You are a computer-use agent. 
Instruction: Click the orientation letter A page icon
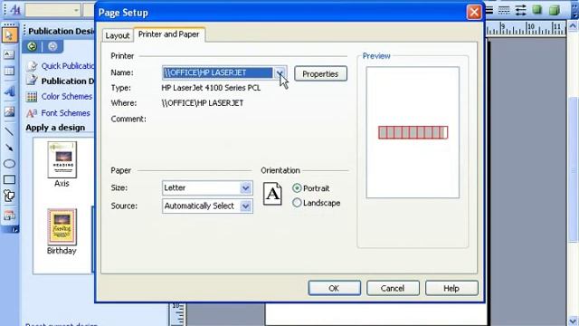(x=272, y=194)
